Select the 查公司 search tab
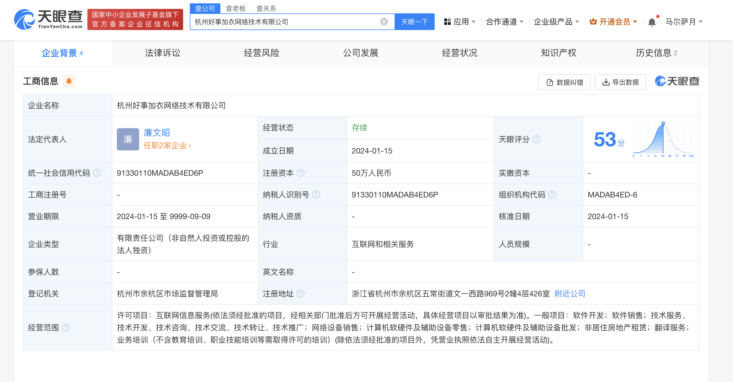The height and width of the screenshot is (382, 733). tap(205, 8)
